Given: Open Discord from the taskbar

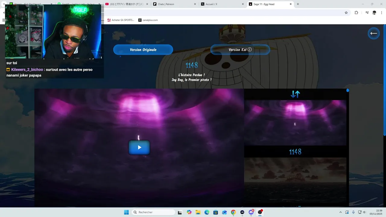Looking at the screenshot, I should point(251,212).
